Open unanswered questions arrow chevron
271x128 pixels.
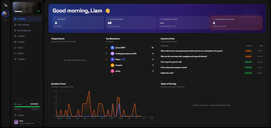coord(259,23)
